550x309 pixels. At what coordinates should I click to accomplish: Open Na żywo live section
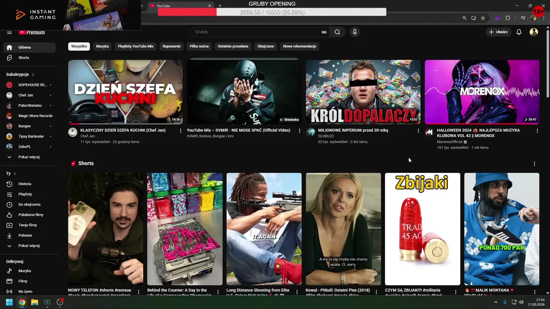pyautogui.click(x=29, y=291)
